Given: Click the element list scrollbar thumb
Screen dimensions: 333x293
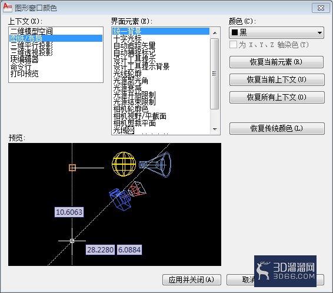Looking at the screenshot, I should 215,74.
